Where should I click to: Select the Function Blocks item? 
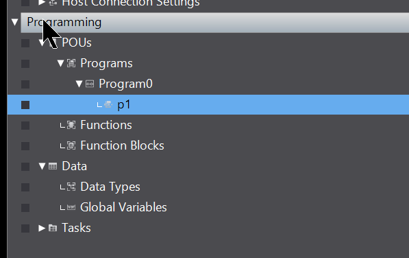tap(122, 145)
